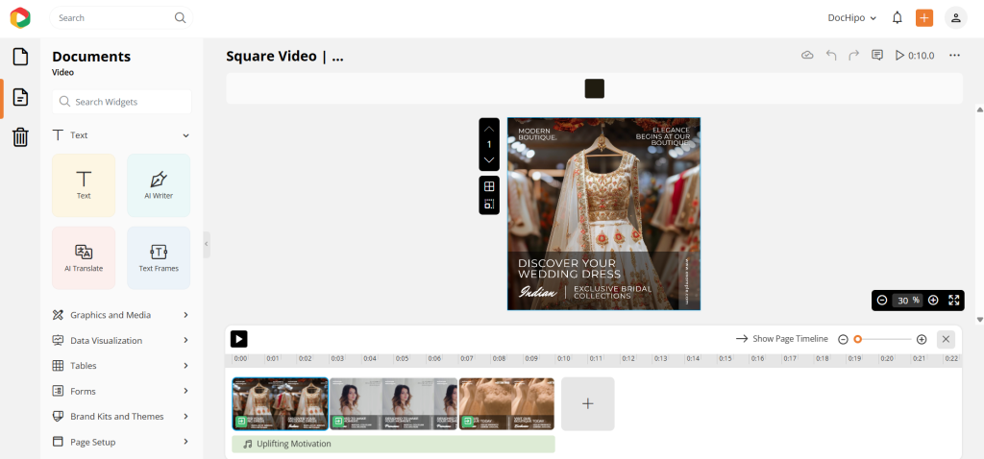Close the timeline panel
This screenshot has height=459, width=984.
pos(946,339)
